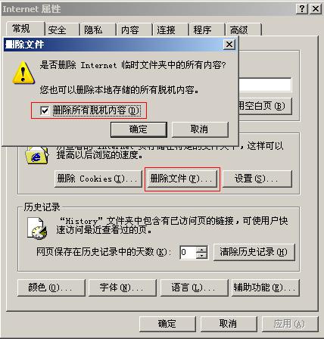
Task: Uncheck 删除所有脱机内容 checkbox
Action: 45,110
